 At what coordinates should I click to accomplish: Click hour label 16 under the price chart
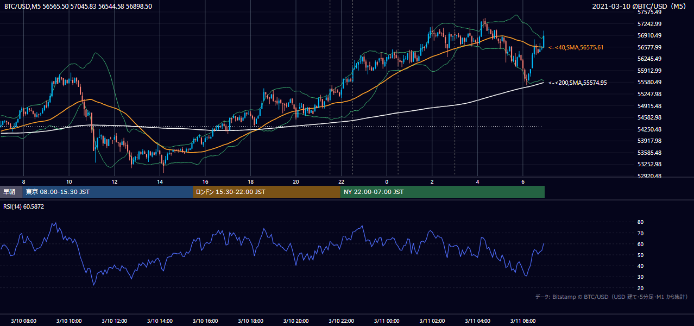pyautogui.click(x=205, y=181)
